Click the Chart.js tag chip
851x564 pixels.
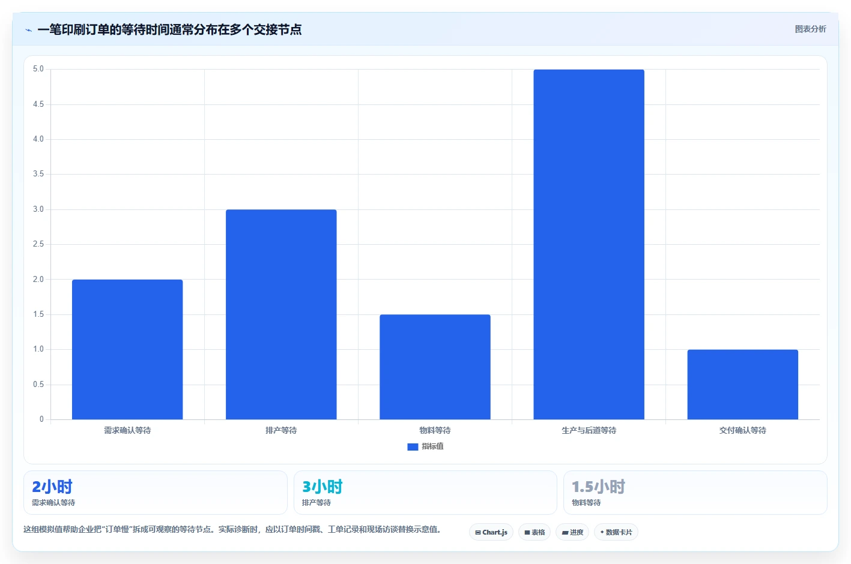pyautogui.click(x=491, y=532)
